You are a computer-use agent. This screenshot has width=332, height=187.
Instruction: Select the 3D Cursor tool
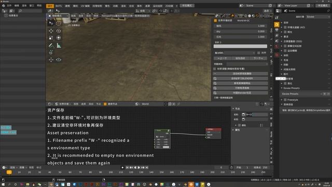[59, 23]
